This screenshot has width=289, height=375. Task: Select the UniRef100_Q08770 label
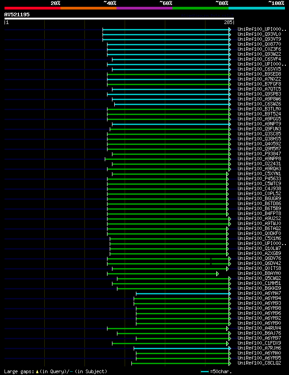[x=259, y=44]
